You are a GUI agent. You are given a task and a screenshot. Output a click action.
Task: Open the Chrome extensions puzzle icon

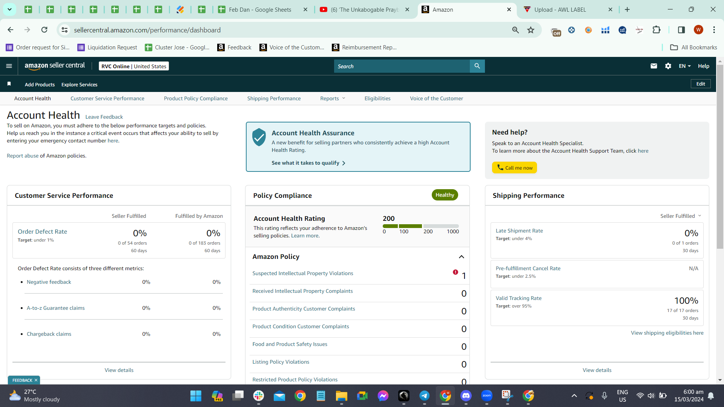point(657,30)
